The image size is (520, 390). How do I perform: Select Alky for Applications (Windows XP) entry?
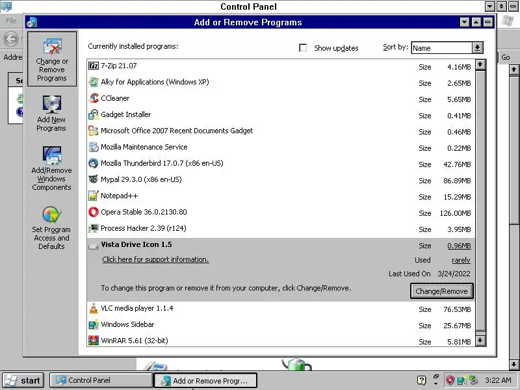[x=281, y=83]
